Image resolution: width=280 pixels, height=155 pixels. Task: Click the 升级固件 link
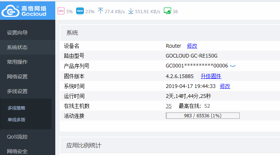211,76
